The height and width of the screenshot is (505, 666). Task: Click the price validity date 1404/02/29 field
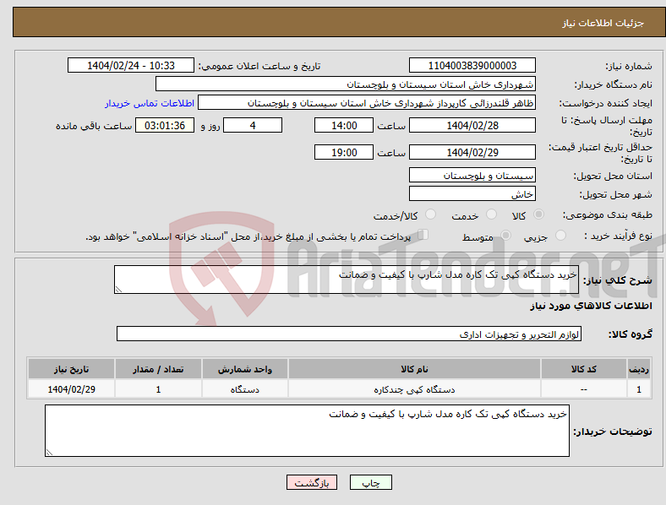coord(472,152)
